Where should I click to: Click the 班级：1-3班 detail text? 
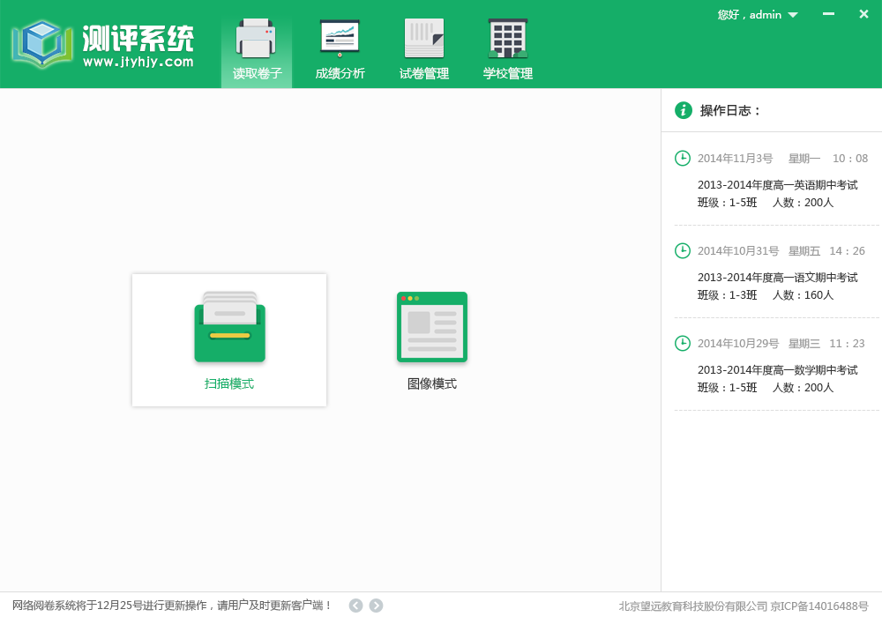coord(728,295)
